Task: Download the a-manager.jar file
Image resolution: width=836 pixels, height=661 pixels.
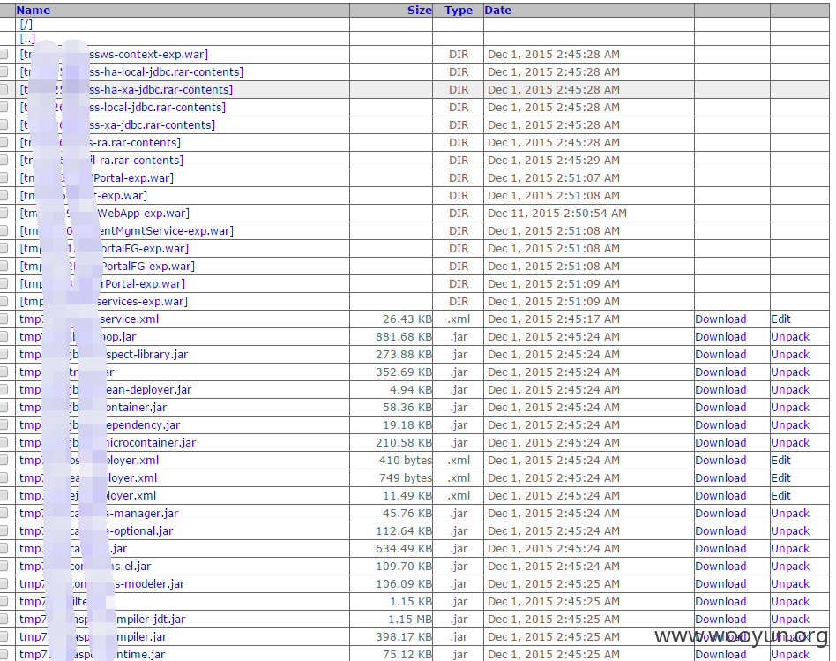Action: coord(720,513)
